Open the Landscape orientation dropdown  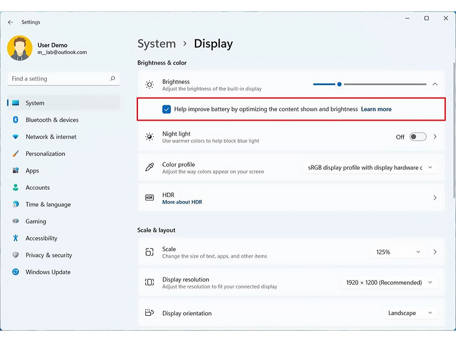410,313
